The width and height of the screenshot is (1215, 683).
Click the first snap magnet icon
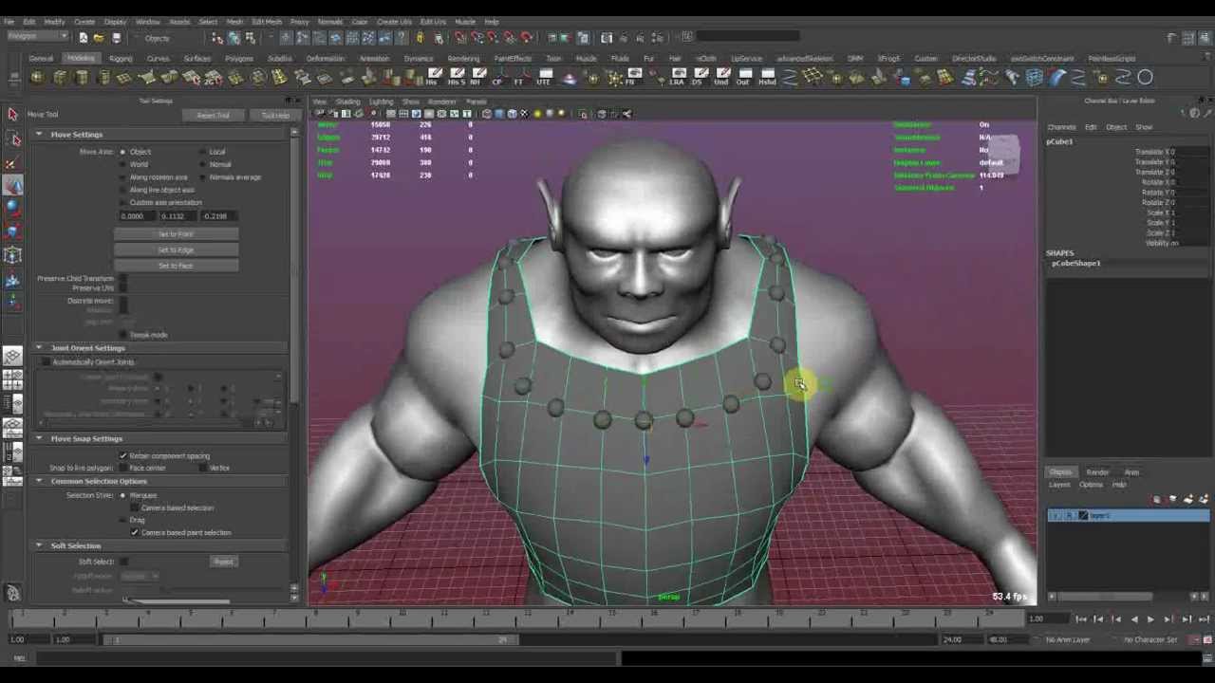point(460,37)
